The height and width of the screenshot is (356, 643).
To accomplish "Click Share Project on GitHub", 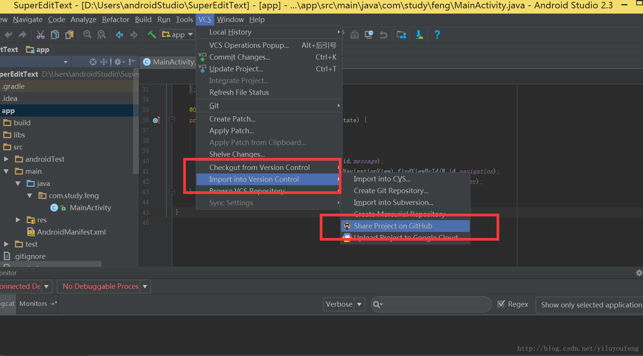I will (x=405, y=226).
